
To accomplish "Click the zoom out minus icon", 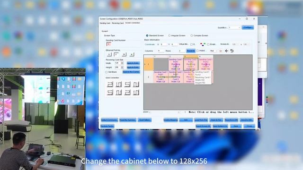I will pos(150,112).
